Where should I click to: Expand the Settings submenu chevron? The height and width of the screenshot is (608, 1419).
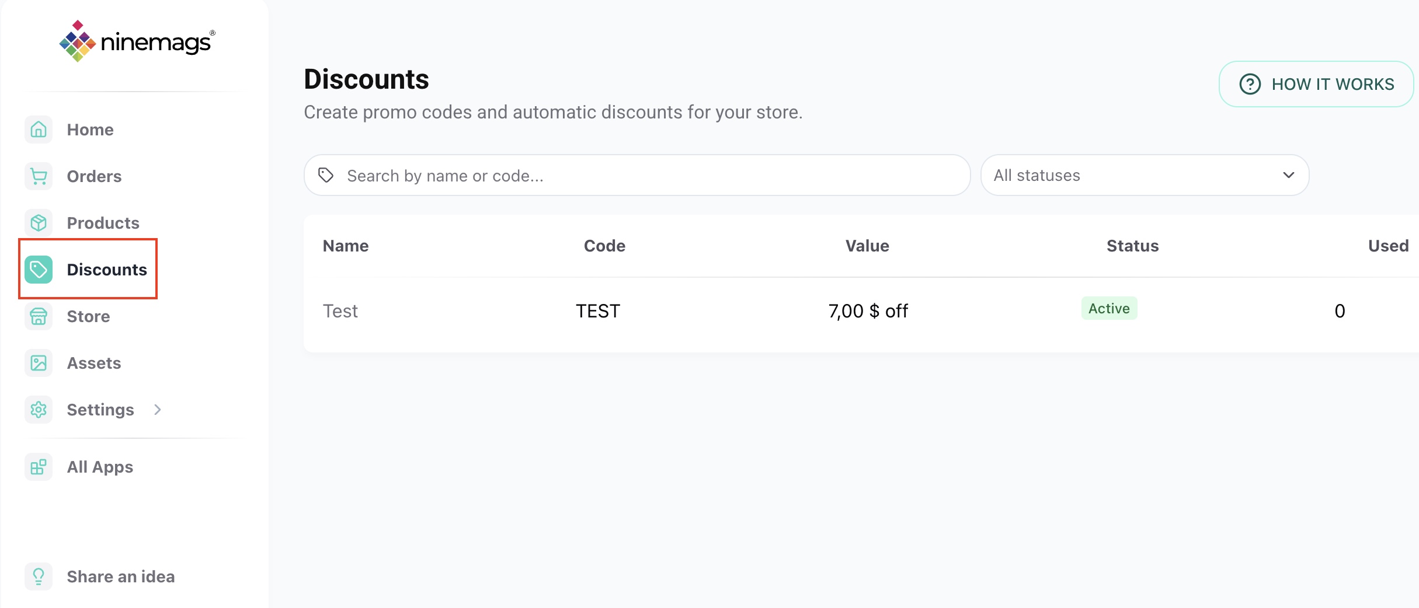(157, 410)
